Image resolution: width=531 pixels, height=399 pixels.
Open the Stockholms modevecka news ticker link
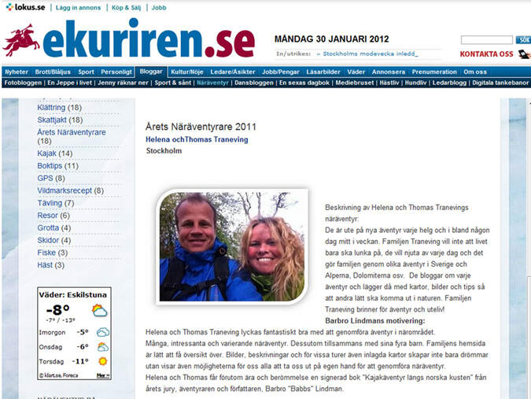click(x=371, y=54)
